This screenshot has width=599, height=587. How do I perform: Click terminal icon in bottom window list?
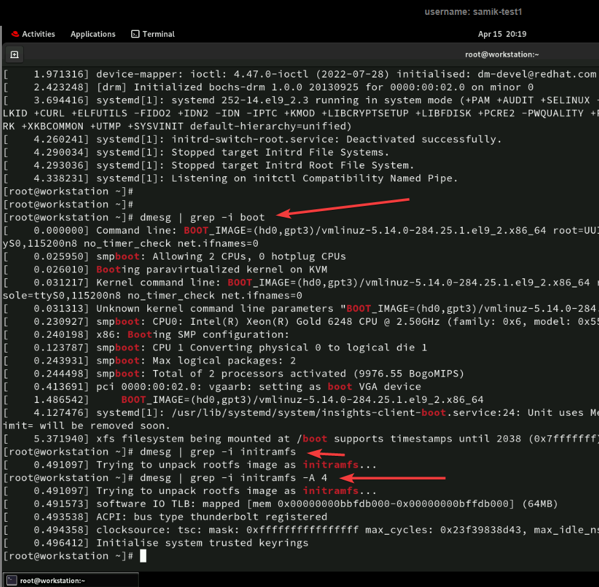pos(12,580)
